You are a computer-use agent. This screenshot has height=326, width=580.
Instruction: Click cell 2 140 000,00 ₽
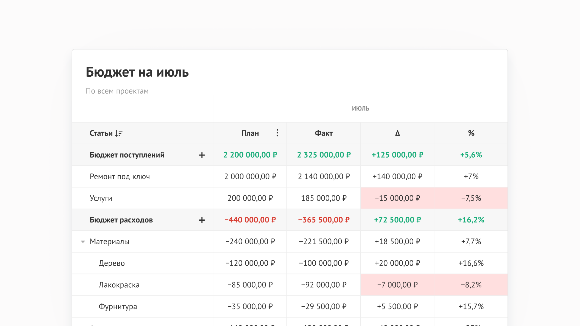pyautogui.click(x=324, y=177)
